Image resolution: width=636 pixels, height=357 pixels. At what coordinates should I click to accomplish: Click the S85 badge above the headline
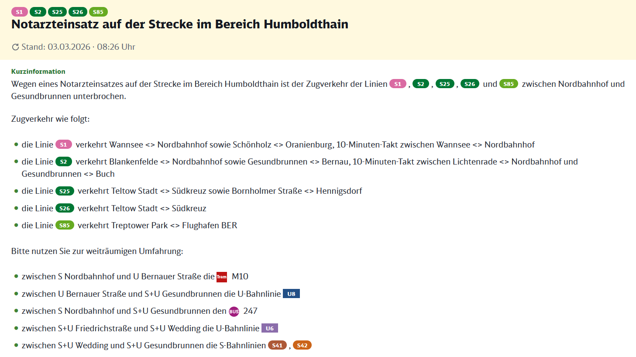click(98, 12)
